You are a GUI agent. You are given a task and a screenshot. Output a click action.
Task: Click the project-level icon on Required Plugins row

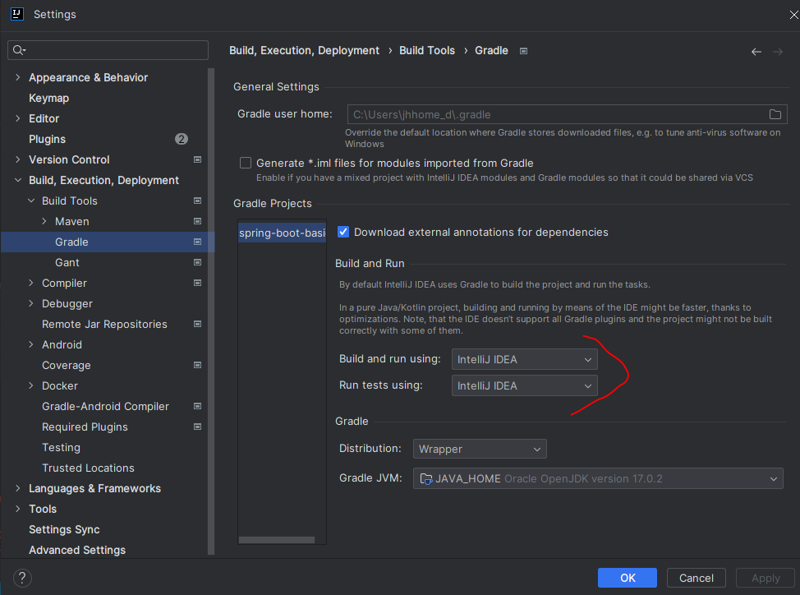click(x=197, y=427)
